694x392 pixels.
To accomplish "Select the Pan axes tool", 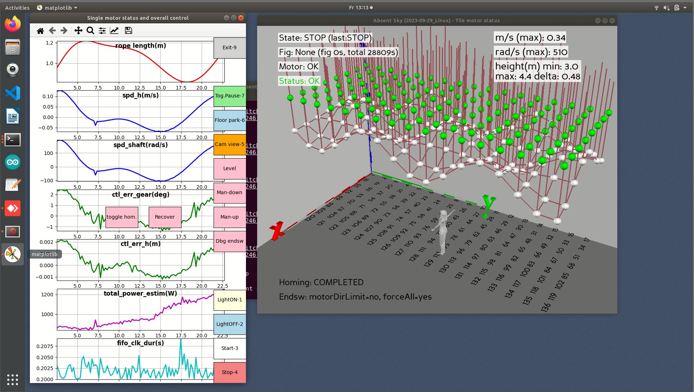I will click(78, 31).
